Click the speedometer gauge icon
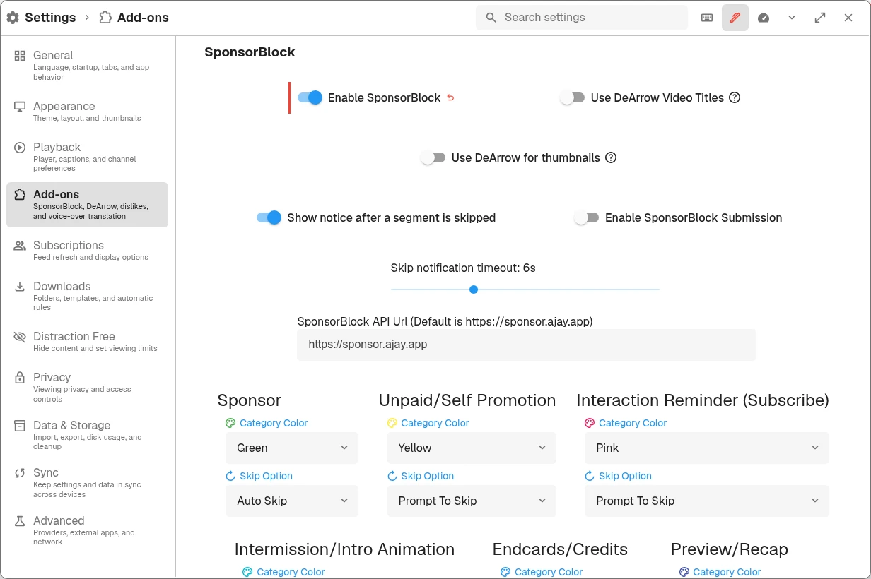This screenshot has width=871, height=579. (764, 18)
